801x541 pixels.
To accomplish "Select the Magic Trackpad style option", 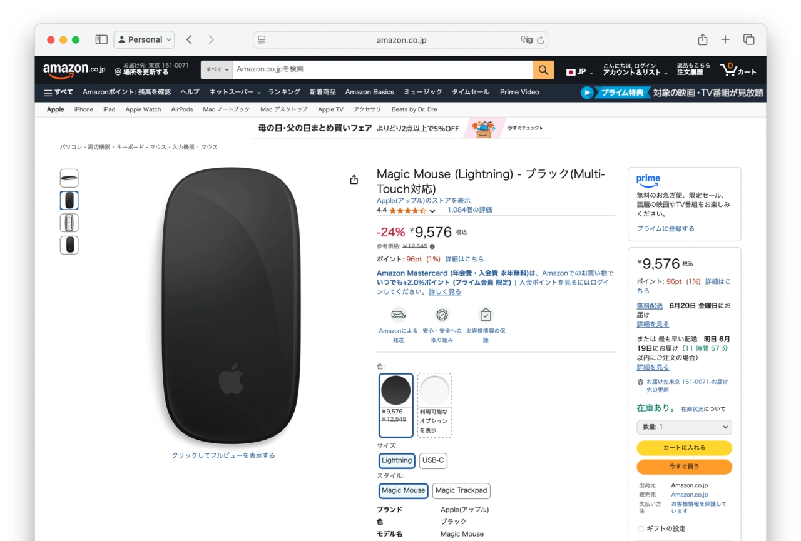I will [461, 490].
